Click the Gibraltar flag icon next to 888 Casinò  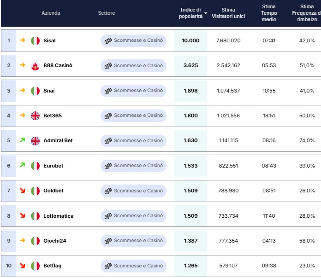(x=35, y=65)
